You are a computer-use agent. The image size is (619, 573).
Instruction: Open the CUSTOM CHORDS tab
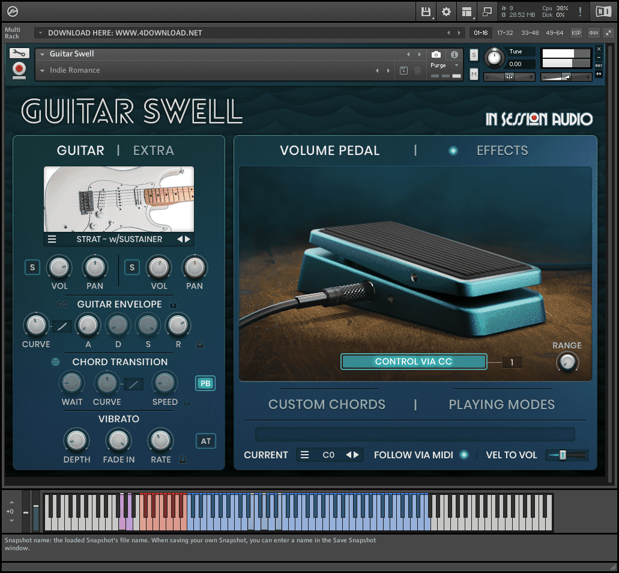[x=327, y=404]
